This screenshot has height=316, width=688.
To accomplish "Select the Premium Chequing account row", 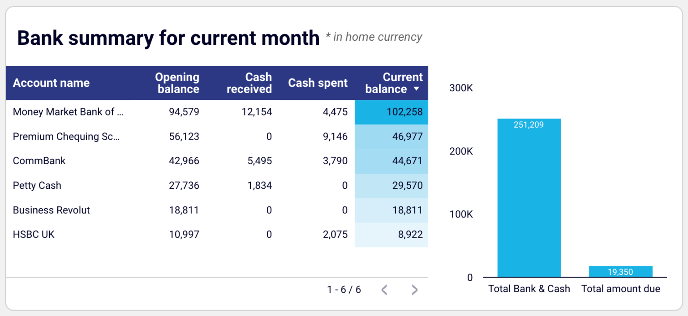I will click(x=66, y=137).
